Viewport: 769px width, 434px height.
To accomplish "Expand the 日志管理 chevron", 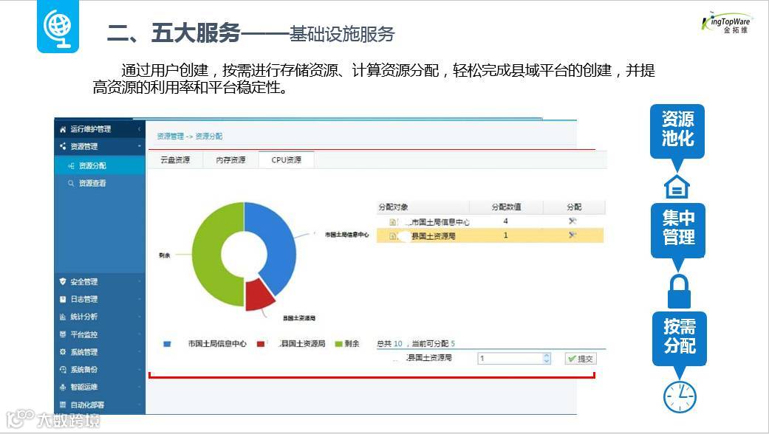I will pos(140,299).
